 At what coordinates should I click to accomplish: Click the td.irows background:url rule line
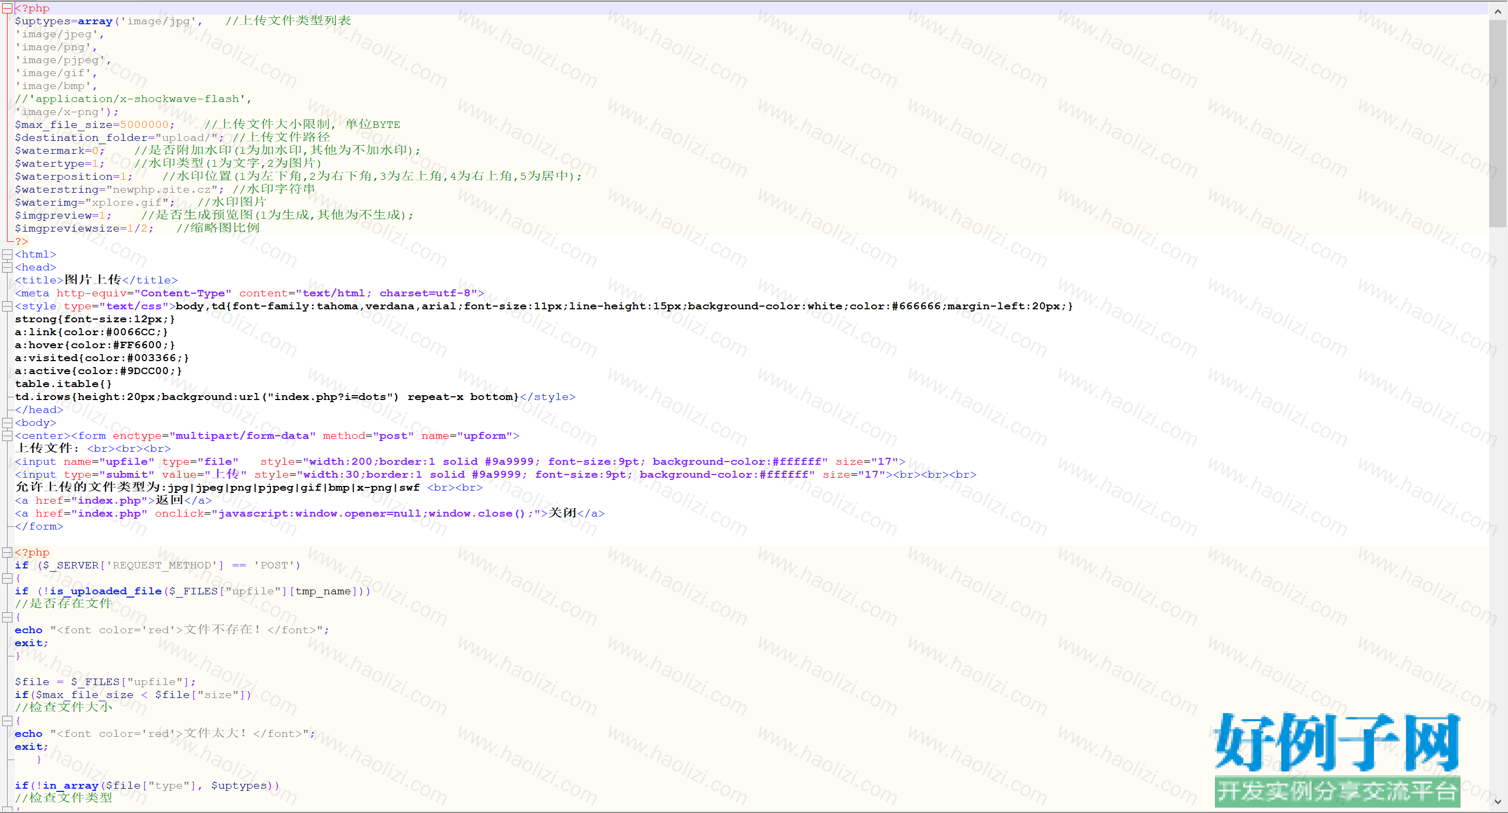pyautogui.click(x=295, y=397)
